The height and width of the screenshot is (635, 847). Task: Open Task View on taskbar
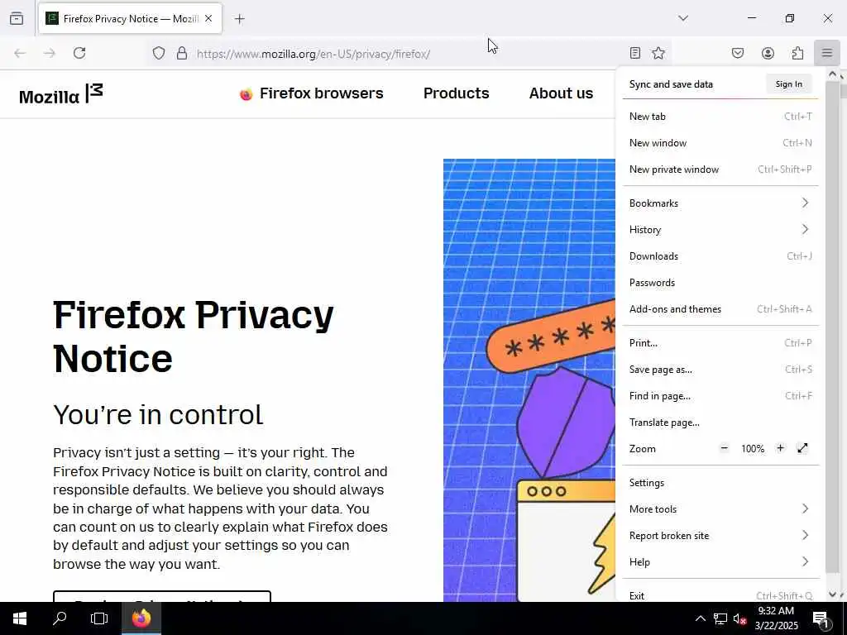[x=99, y=618]
